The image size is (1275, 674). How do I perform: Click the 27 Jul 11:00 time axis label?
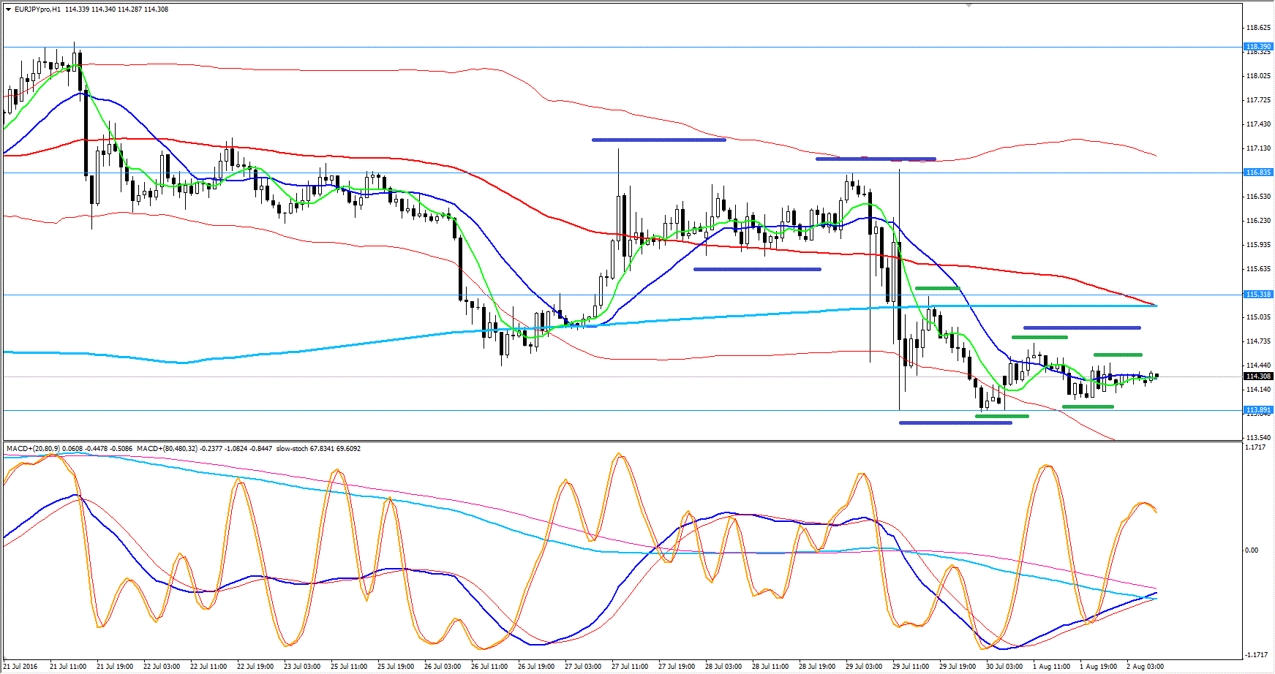[630, 667]
